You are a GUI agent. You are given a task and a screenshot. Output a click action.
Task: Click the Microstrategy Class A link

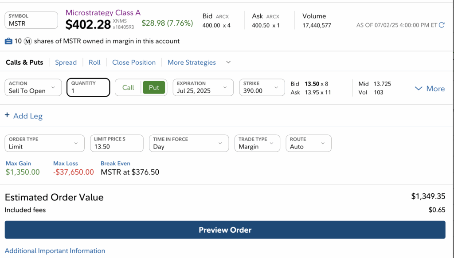click(x=103, y=13)
